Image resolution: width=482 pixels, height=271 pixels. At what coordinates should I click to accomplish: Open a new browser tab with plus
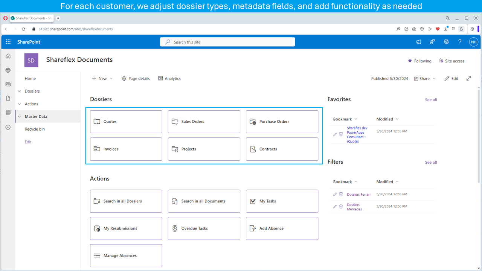(58, 18)
